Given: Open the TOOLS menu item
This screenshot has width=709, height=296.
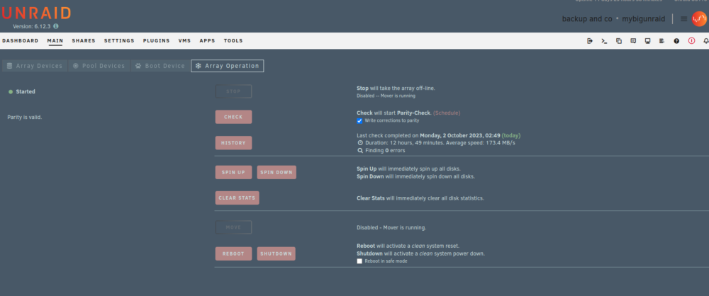Looking at the screenshot, I should pos(233,40).
